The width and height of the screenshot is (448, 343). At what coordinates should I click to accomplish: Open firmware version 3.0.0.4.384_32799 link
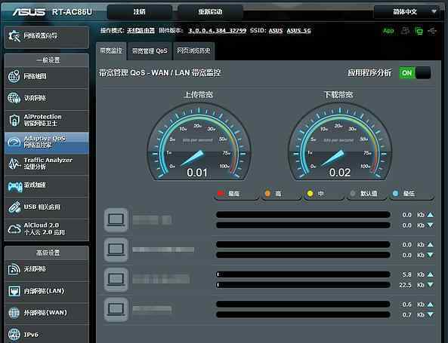coord(217,30)
